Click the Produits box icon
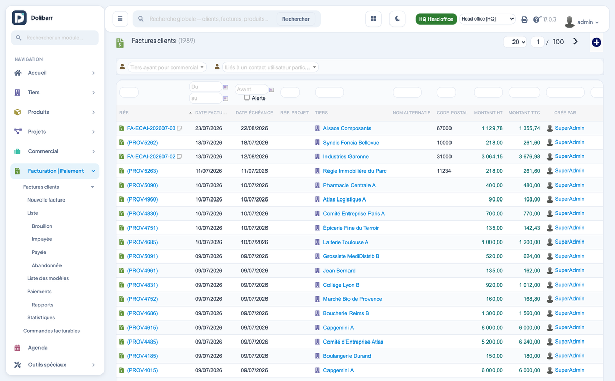 (x=18, y=112)
